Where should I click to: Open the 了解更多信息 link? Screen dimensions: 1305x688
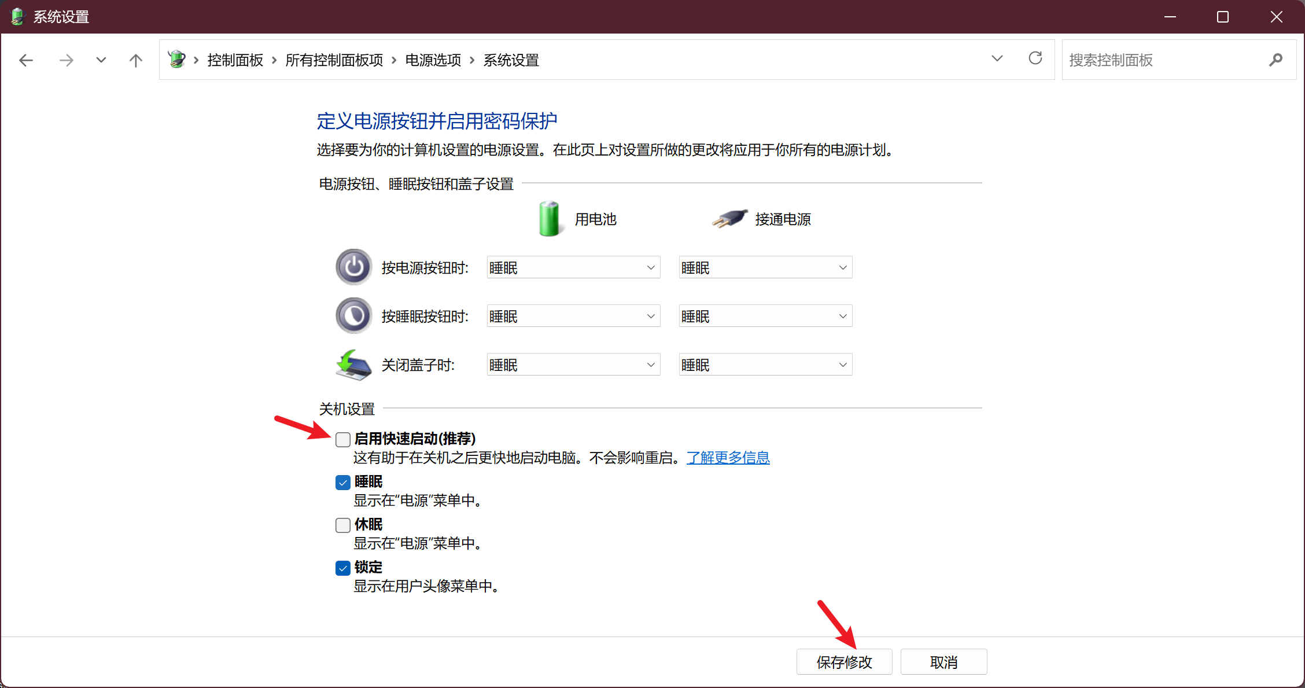click(x=728, y=458)
